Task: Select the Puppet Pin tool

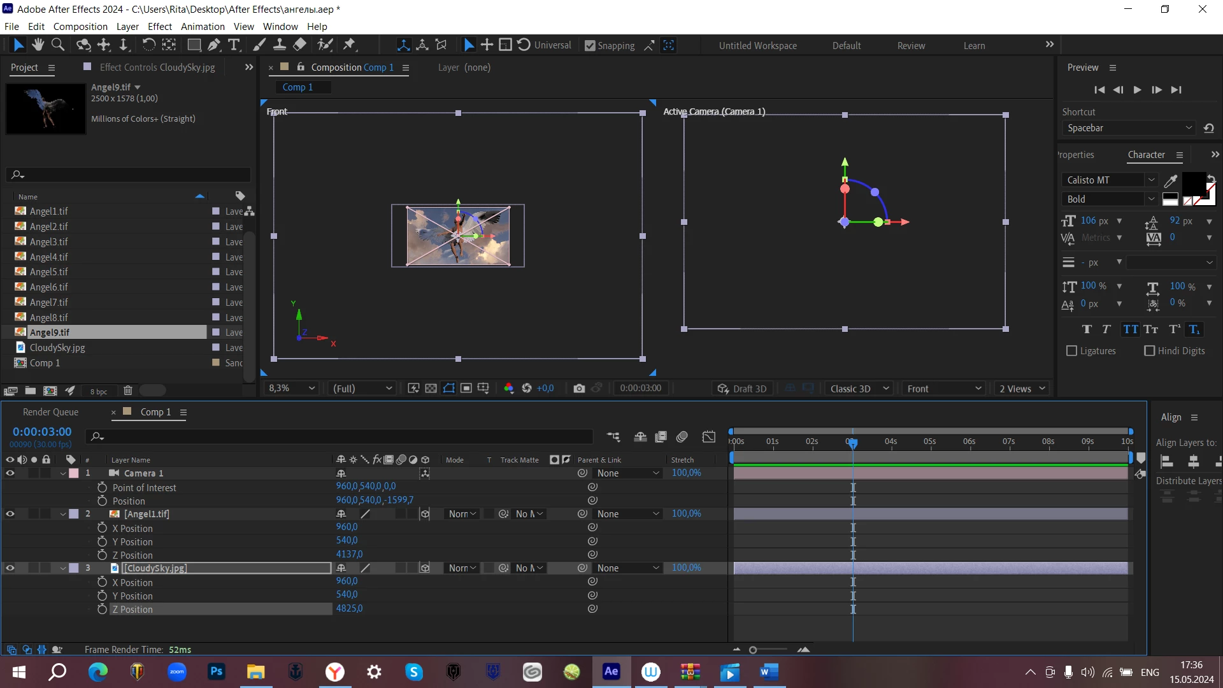Action: (349, 45)
